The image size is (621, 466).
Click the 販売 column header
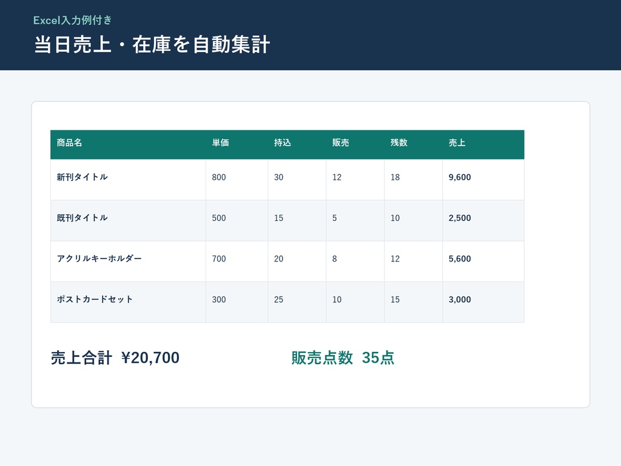pos(355,144)
